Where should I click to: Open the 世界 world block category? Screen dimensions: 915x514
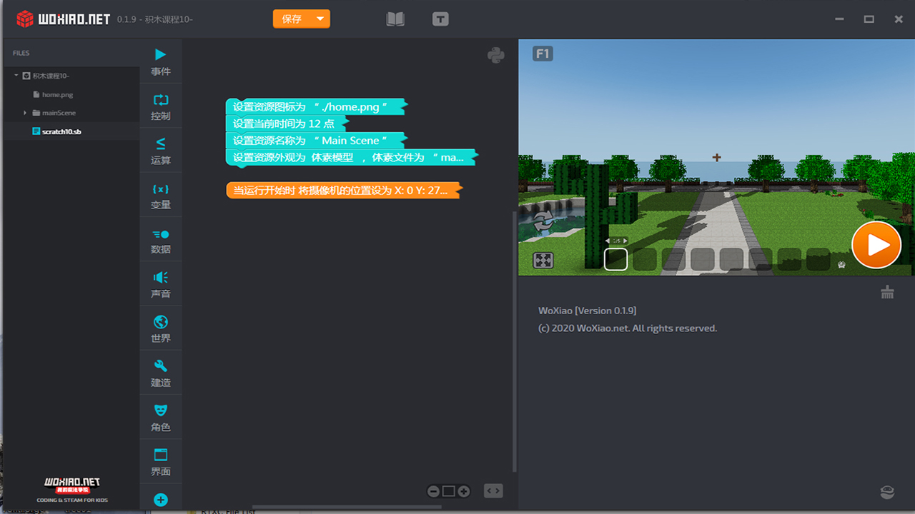pyautogui.click(x=161, y=328)
